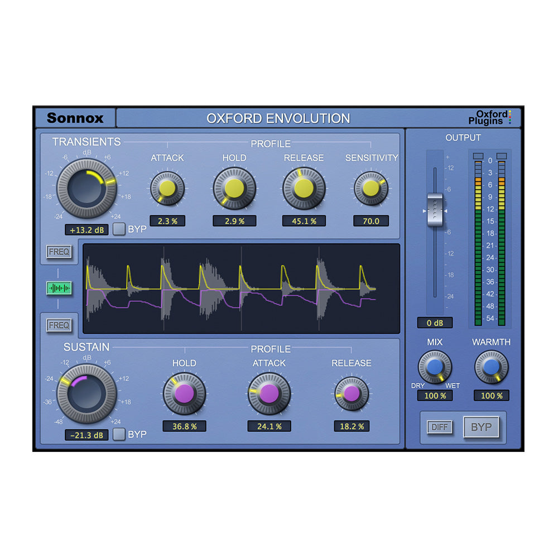This screenshot has width=558, height=558.
Task: Select the Sensitivity knob
Action: pos(372,189)
